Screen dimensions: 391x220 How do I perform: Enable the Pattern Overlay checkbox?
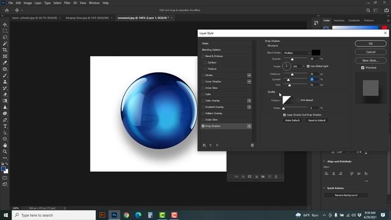[203, 113]
